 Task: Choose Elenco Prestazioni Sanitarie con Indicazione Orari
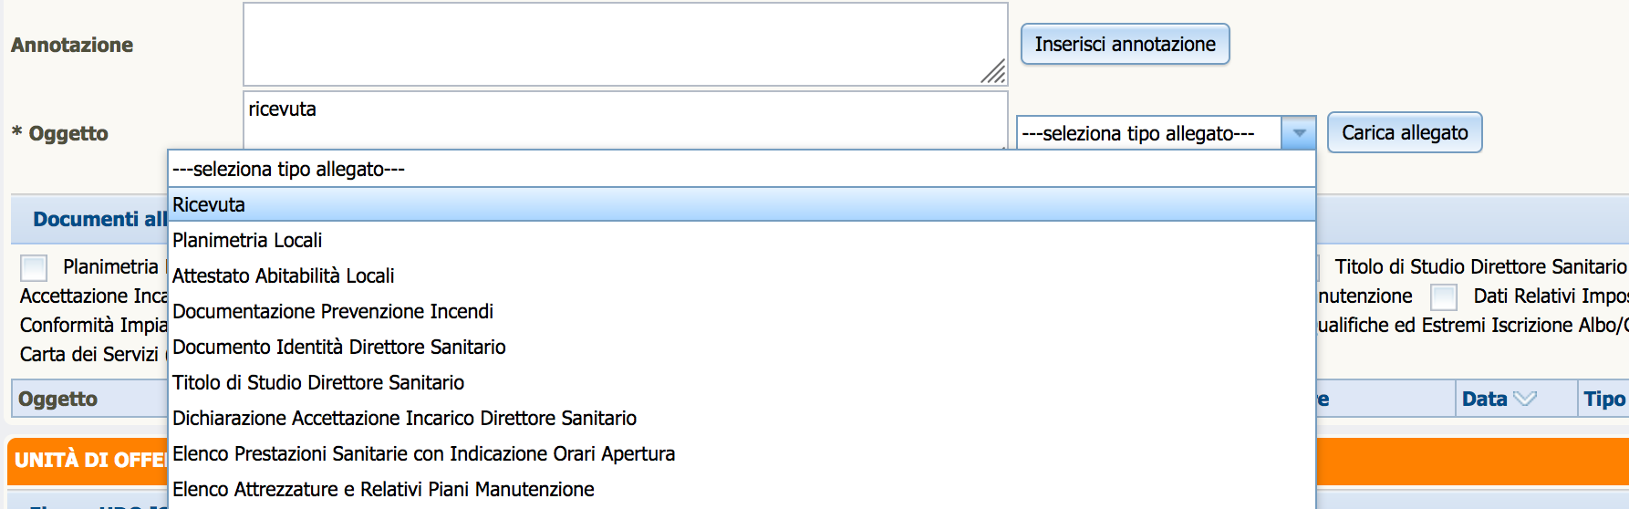click(x=742, y=453)
